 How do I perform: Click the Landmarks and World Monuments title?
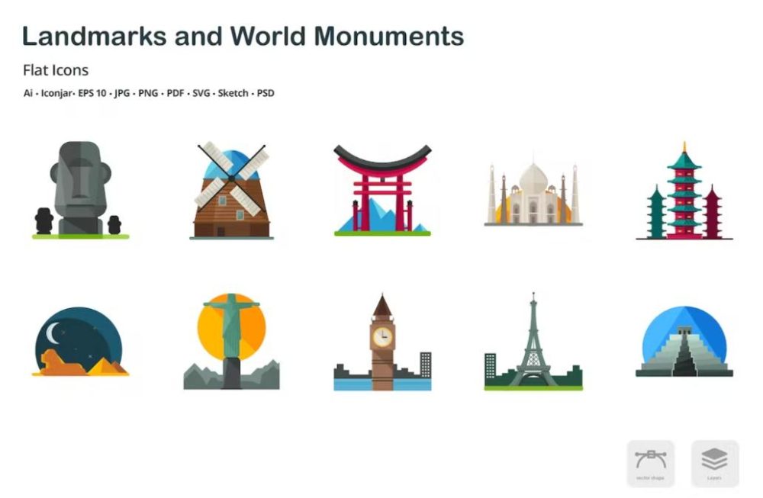(244, 36)
